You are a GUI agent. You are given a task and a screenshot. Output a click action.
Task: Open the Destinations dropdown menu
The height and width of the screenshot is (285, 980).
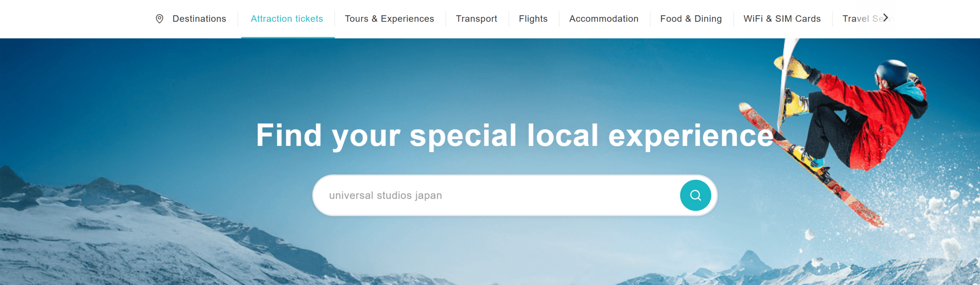pos(199,19)
